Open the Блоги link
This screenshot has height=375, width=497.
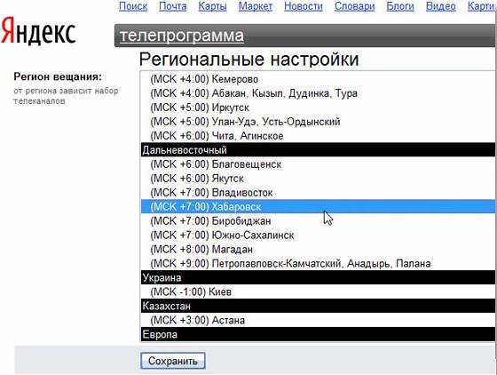(x=400, y=6)
